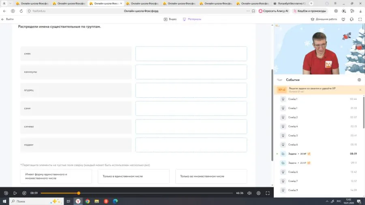Click the video play extension icon in toolbar
This screenshot has width=365, height=205.
[344, 11]
